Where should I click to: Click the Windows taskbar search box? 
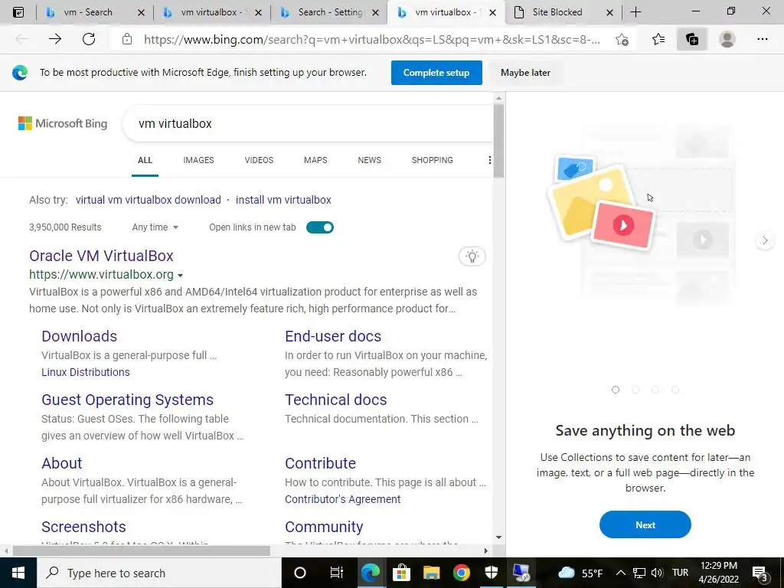[x=159, y=573]
